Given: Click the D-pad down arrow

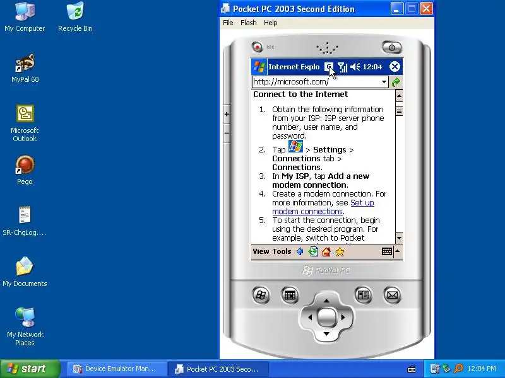Looking at the screenshot, I should click(326, 334).
